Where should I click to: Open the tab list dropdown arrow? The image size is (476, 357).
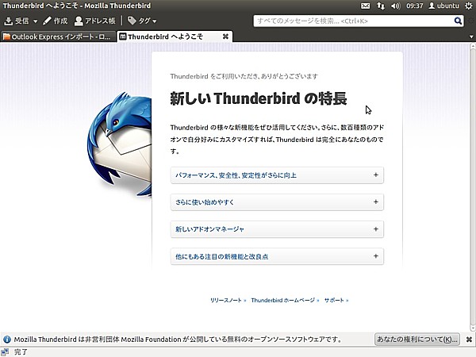point(471,37)
